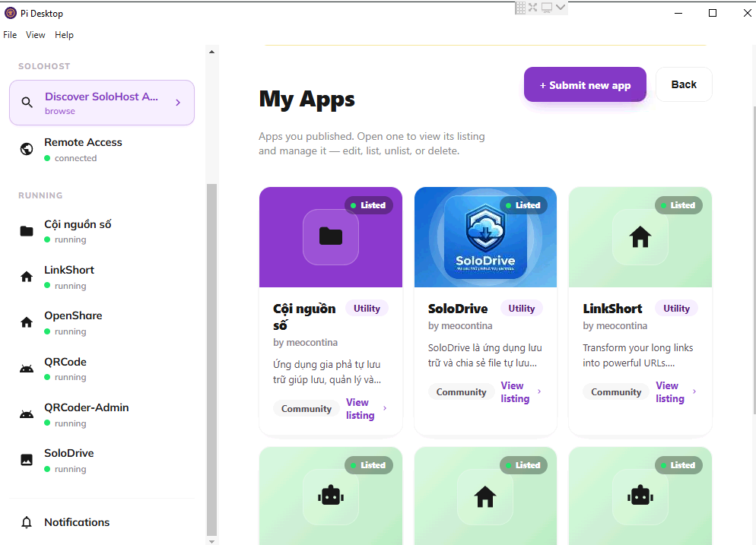756x545 pixels.
Task: Expand the Discover SoloHost chevron arrow
Action: (178, 102)
